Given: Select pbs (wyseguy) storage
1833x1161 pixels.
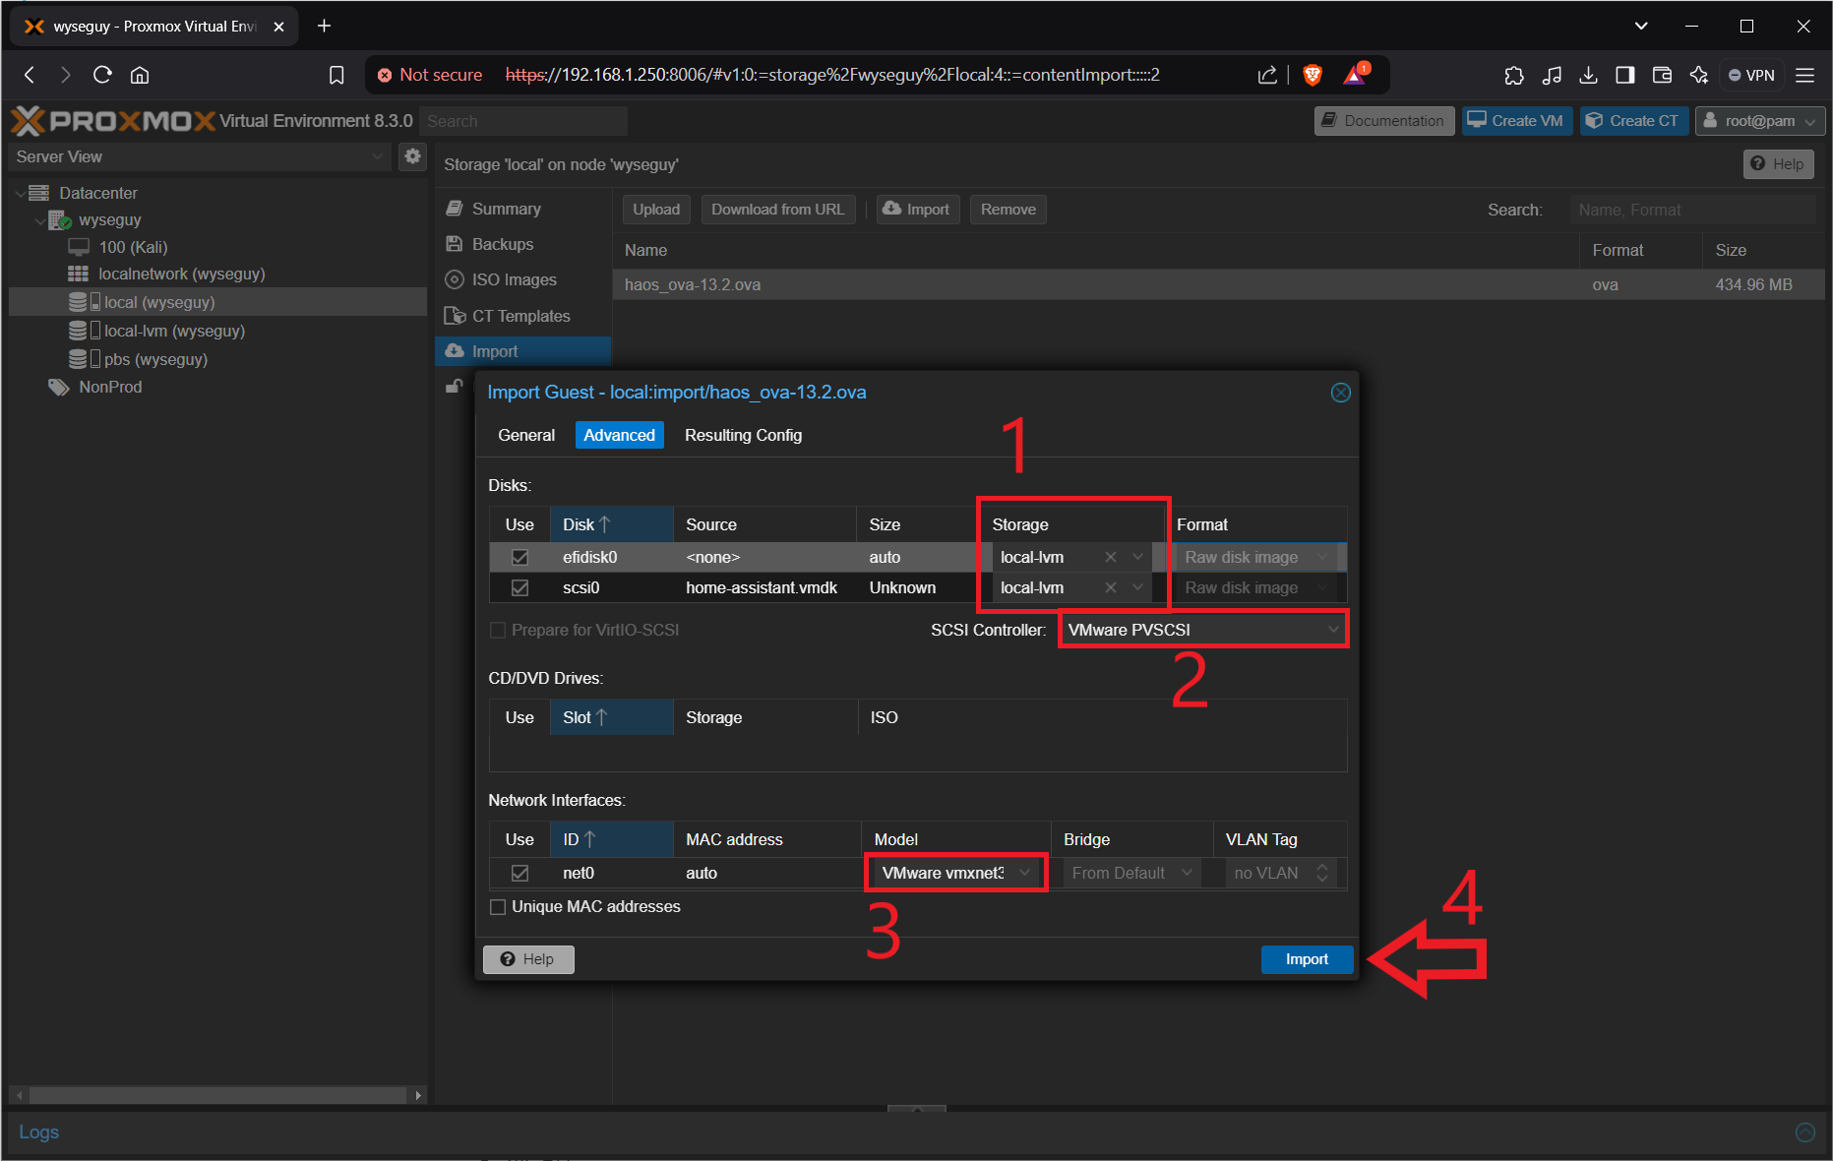Looking at the screenshot, I should click(155, 359).
